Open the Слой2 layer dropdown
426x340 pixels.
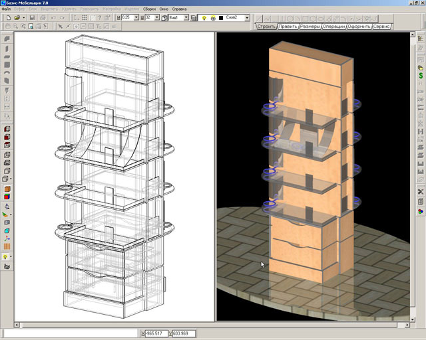pyautogui.click(x=247, y=18)
